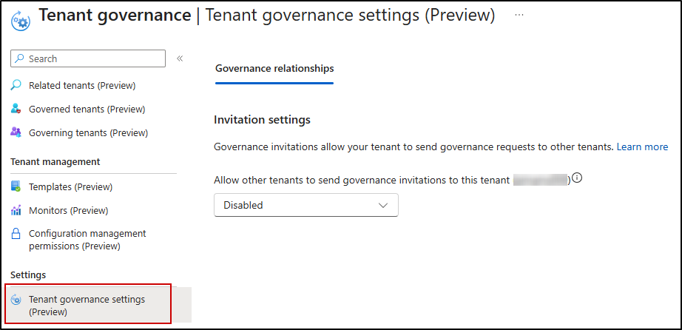682x330 pixels.
Task: Click the Tenant governance settings gear icon
Action: point(16,300)
